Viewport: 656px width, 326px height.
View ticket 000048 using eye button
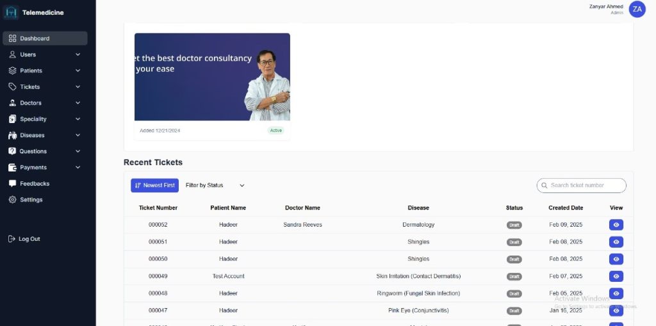click(x=616, y=293)
